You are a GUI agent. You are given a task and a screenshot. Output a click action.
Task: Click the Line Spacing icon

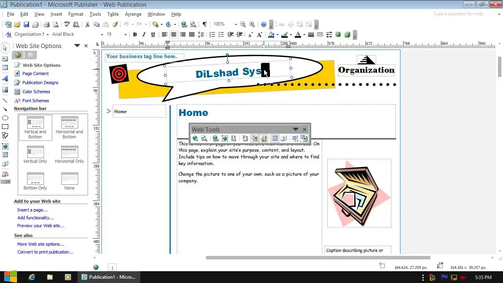[x=201, y=35]
